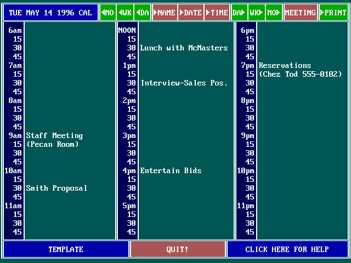Move to next month with MO►
Screen dimensions: 351x263
pos(273,13)
